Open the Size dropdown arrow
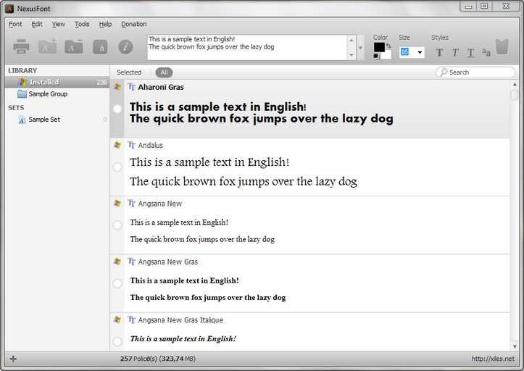 coord(420,52)
